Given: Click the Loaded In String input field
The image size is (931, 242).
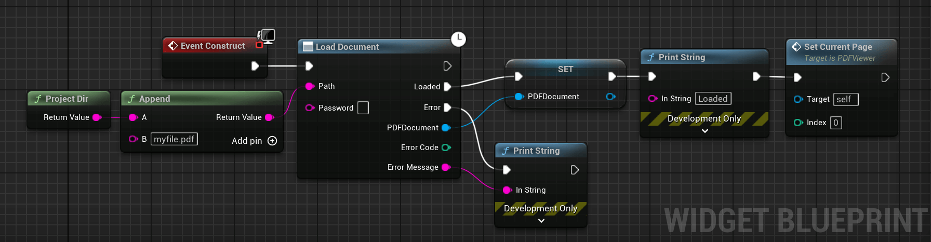Looking at the screenshot, I should (x=713, y=99).
